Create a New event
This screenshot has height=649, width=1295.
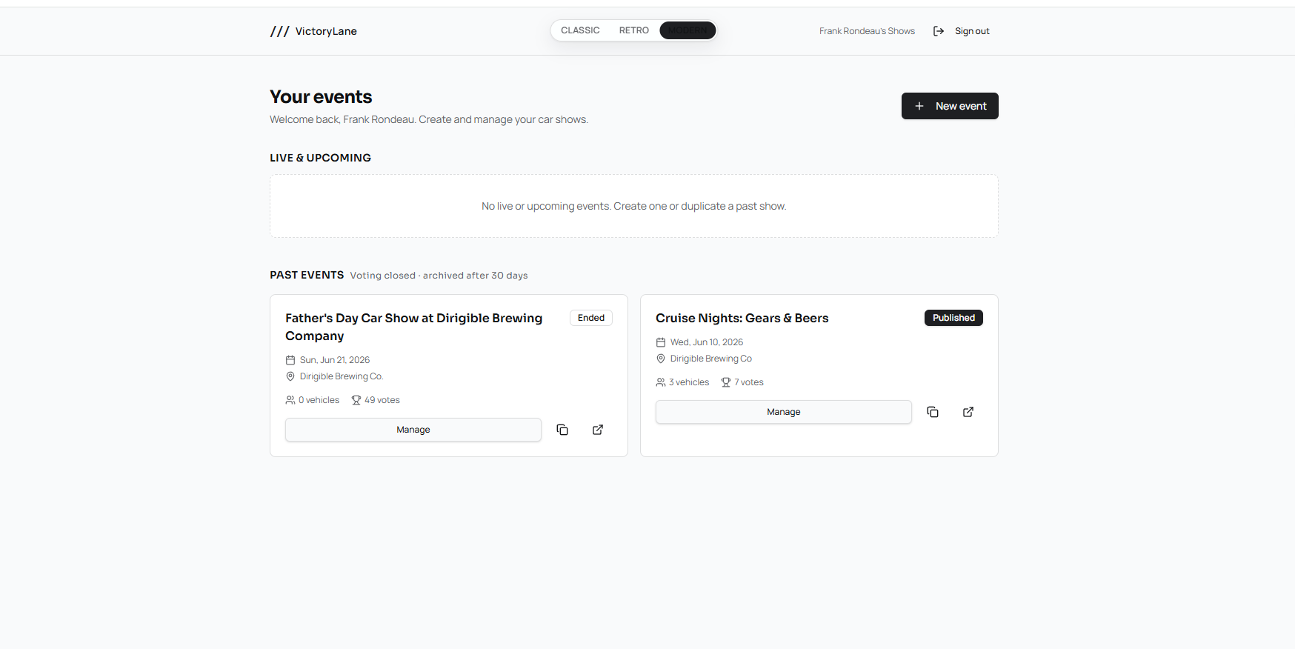coord(950,106)
